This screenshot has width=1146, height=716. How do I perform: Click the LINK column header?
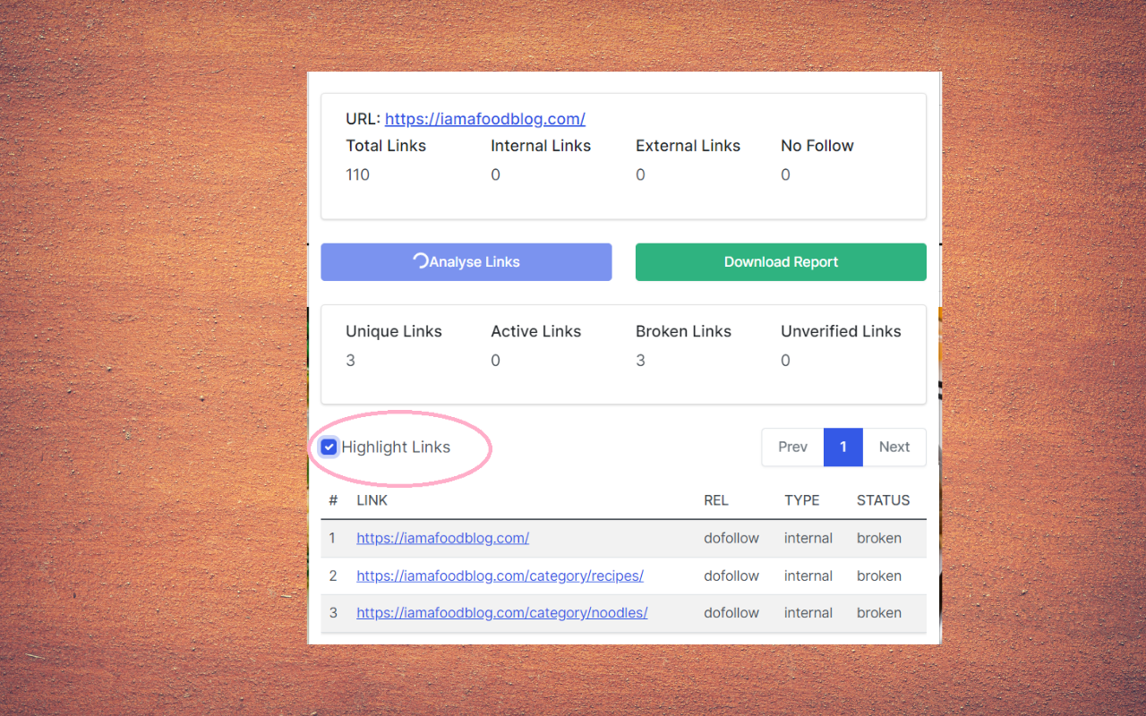pyautogui.click(x=372, y=500)
